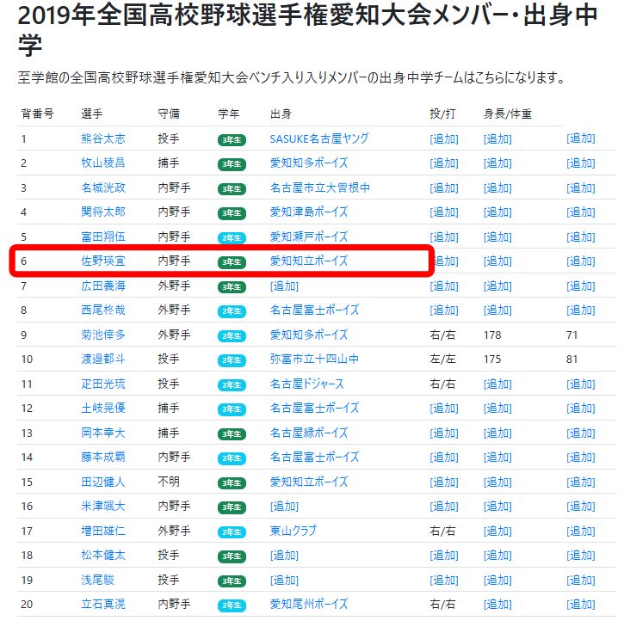Open the 名古屋市立大曽根中 school link
The image size is (624, 639).
[319, 187]
